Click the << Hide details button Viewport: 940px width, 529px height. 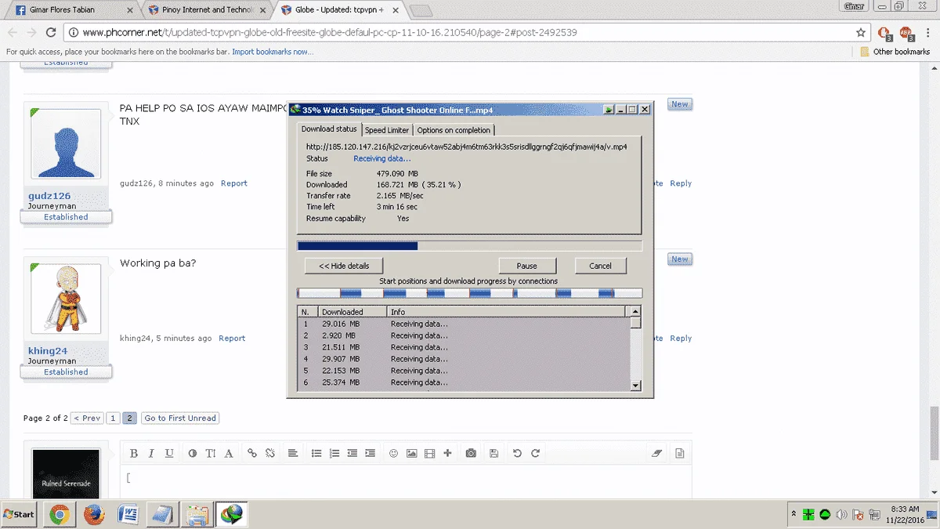click(x=344, y=266)
